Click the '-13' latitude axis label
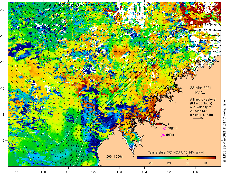Screen dimensions: 226x174 tap(3, 36)
